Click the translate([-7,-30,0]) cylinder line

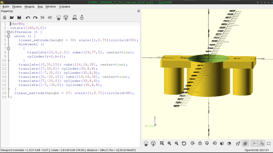60,85
